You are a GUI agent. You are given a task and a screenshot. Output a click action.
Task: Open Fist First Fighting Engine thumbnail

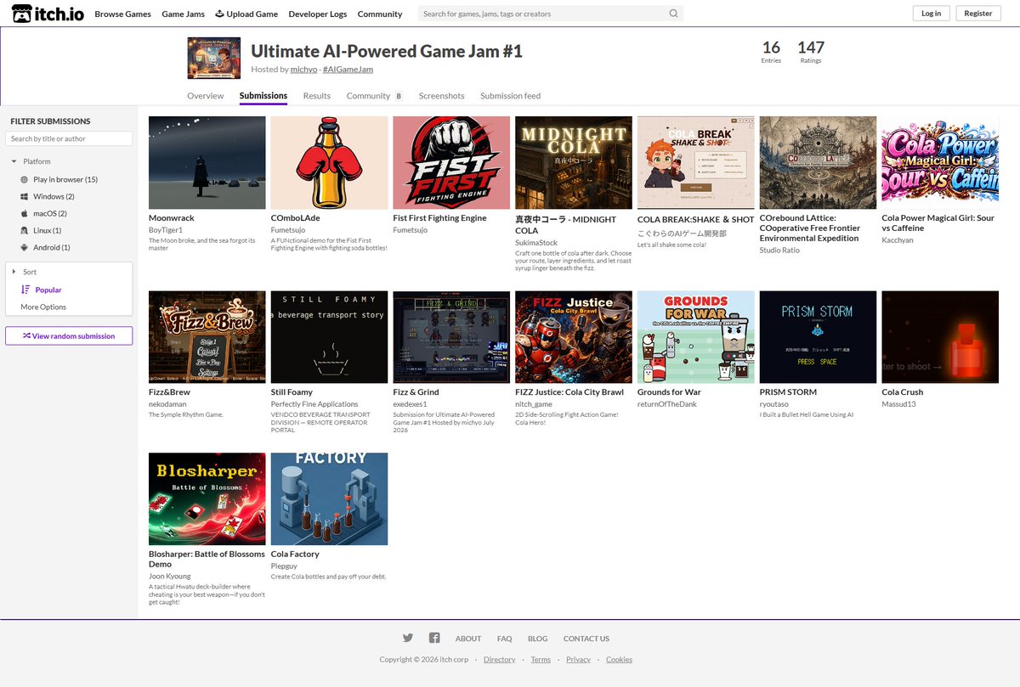(451, 163)
